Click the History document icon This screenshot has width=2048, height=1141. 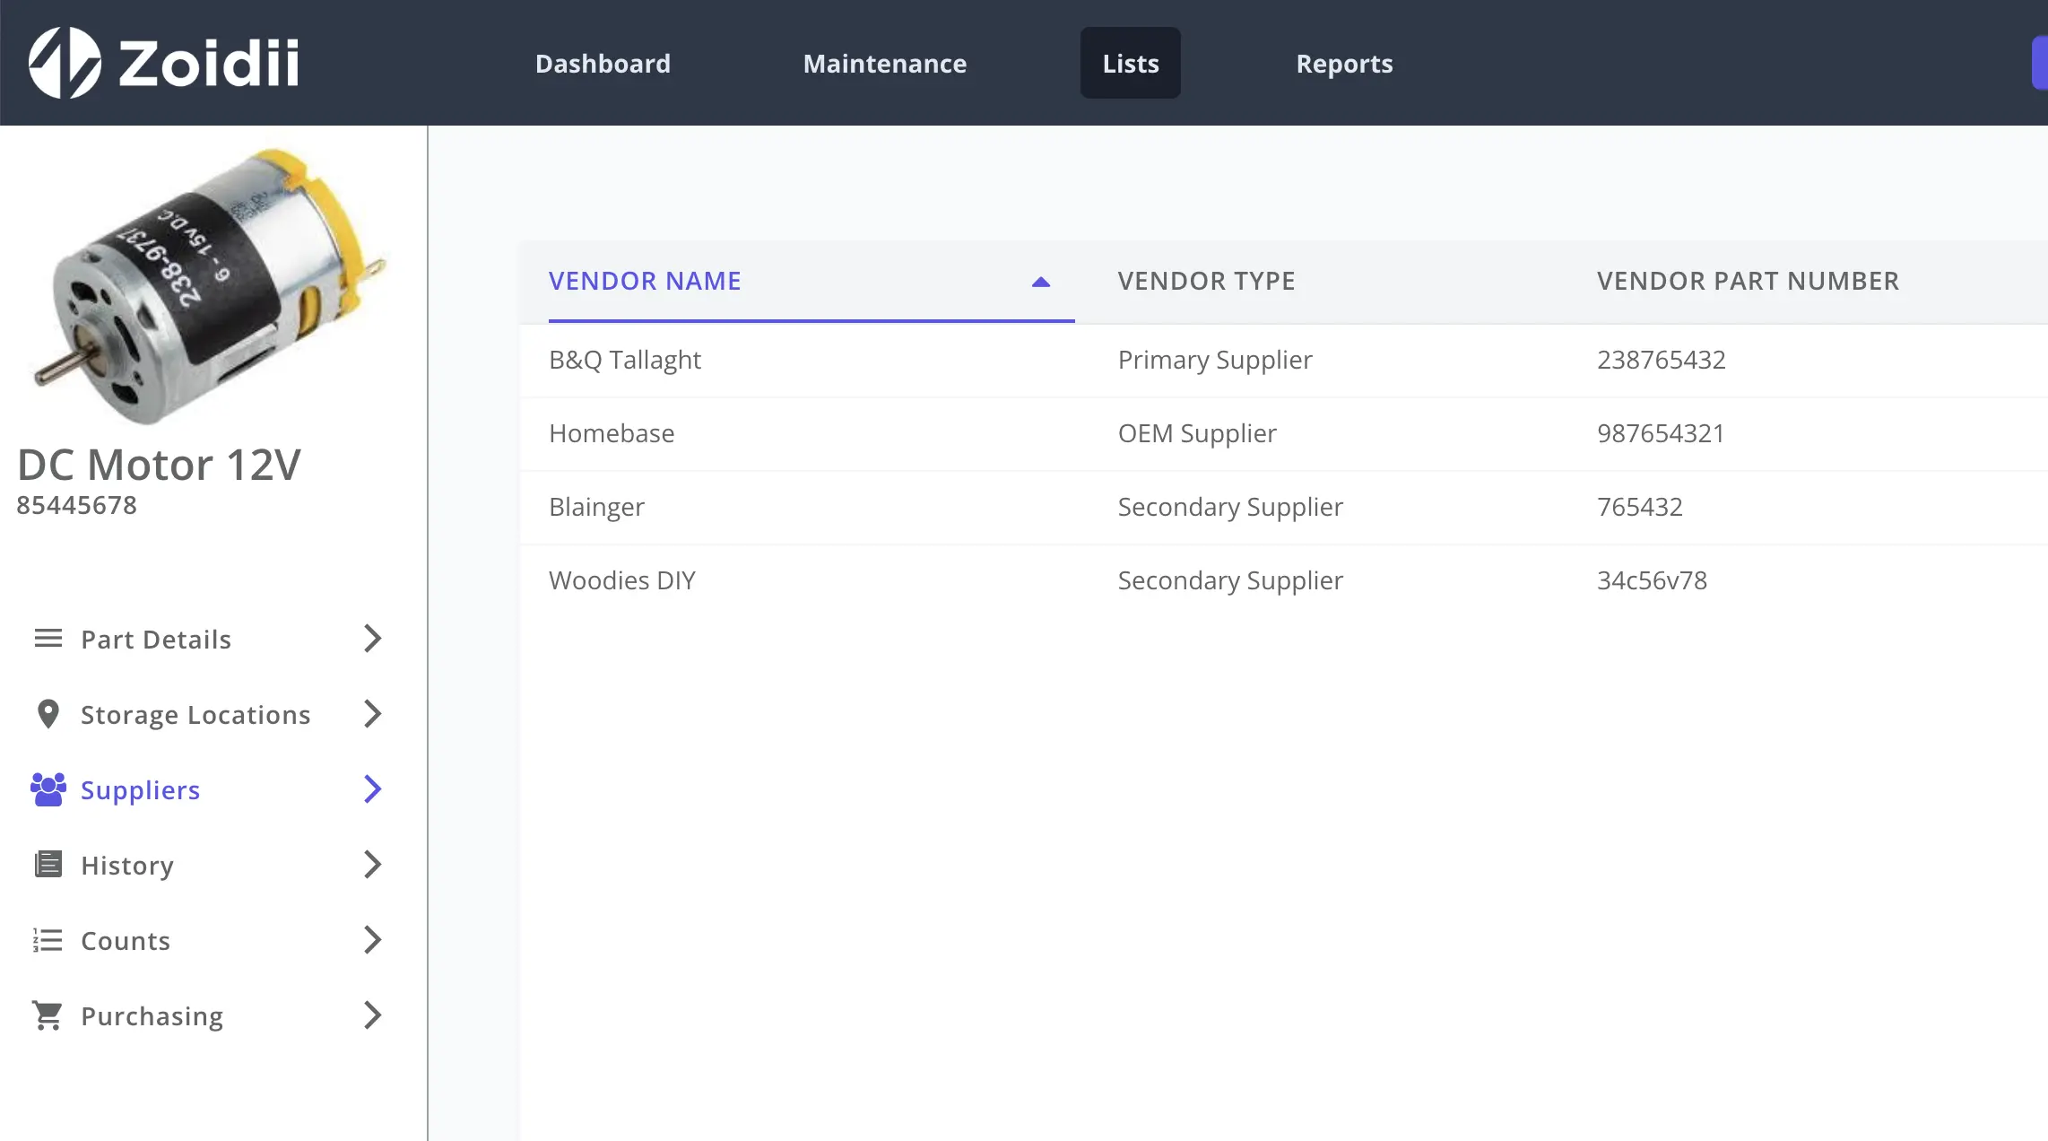tap(48, 865)
